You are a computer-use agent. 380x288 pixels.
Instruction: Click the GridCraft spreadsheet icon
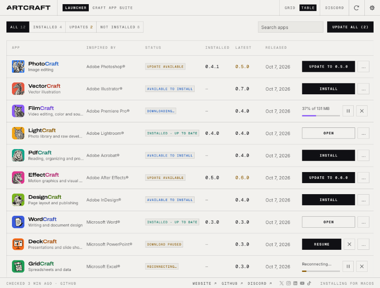(18, 266)
